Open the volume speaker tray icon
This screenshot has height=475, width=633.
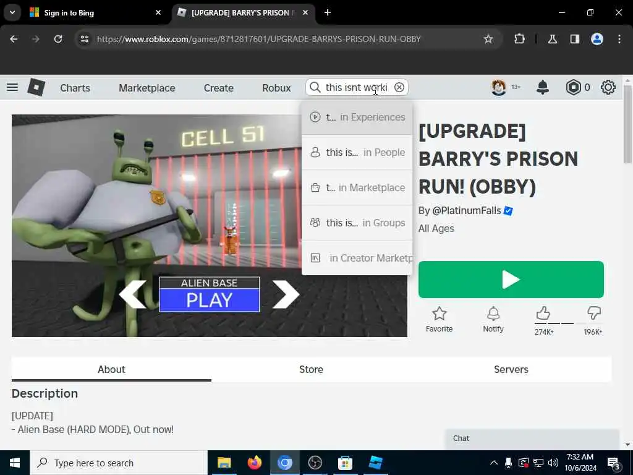[553, 463]
